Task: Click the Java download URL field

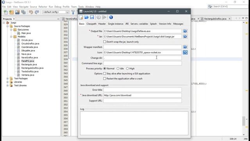Action: 142,95
